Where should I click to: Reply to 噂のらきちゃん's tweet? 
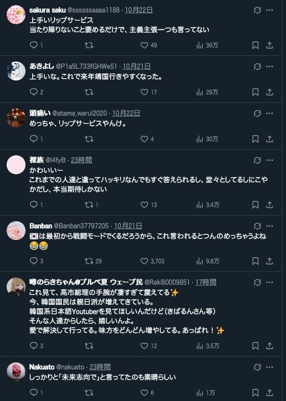[34, 346]
